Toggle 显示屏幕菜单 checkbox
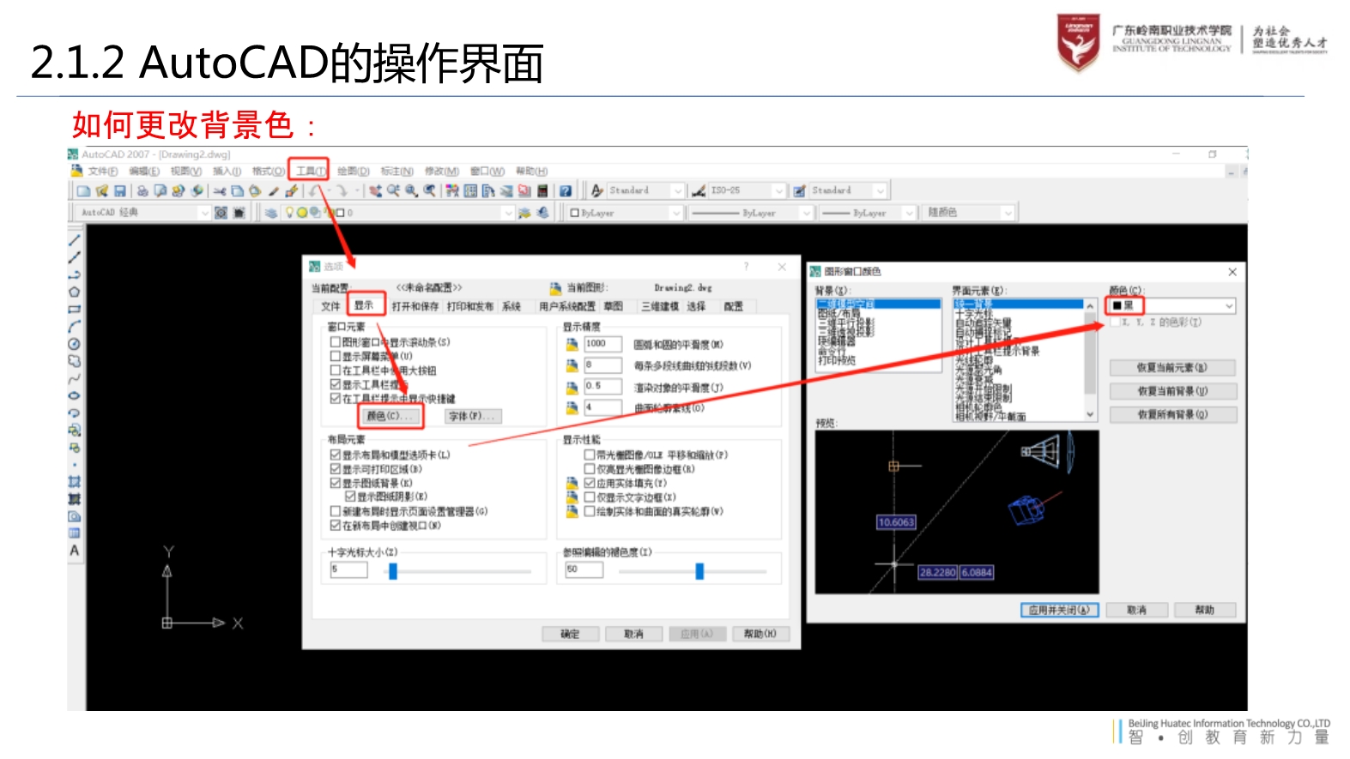Viewport: 1350px width, 759px height. point(336,356)
